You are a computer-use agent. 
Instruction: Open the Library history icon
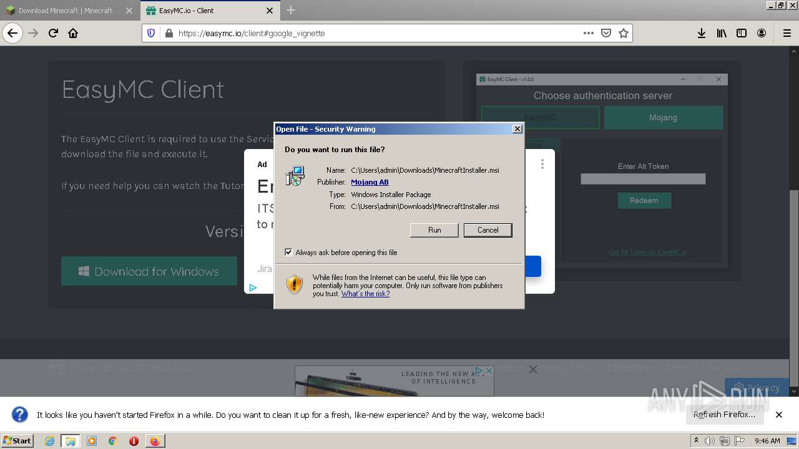[x=722, y=33]
